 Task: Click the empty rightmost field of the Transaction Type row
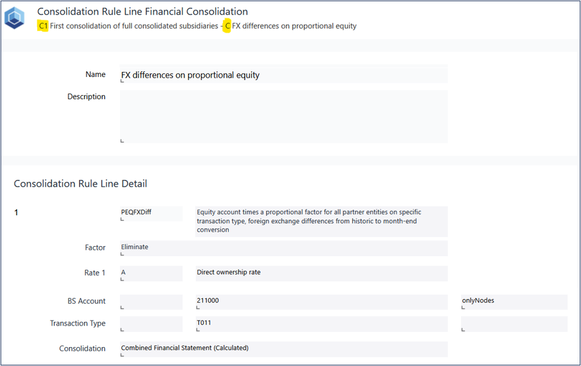(x=513, y=323)
